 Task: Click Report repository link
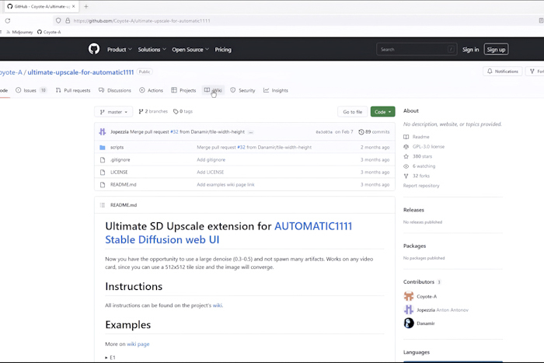421,186
